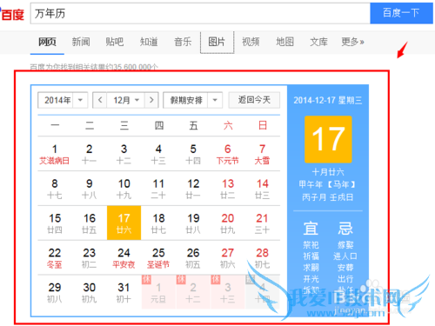Select December 26 in calendar
435x326 pixels.
pos(193,258)
